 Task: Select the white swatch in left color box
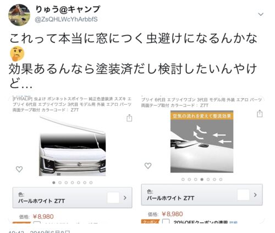pos(113,197)
